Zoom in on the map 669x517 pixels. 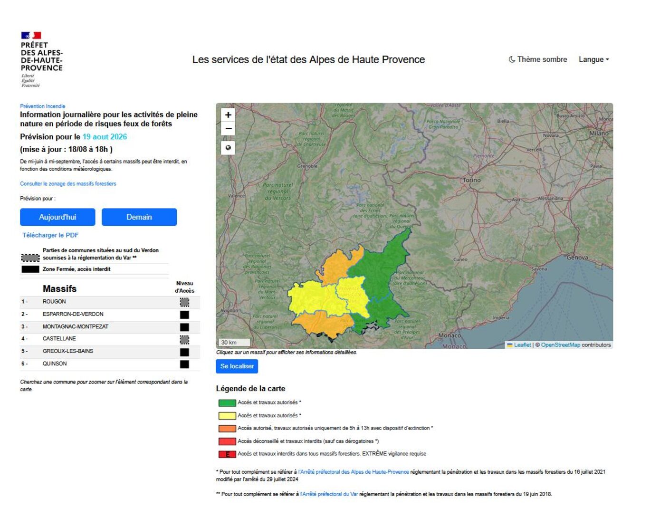pyautogui.click(x=228, y=115)
